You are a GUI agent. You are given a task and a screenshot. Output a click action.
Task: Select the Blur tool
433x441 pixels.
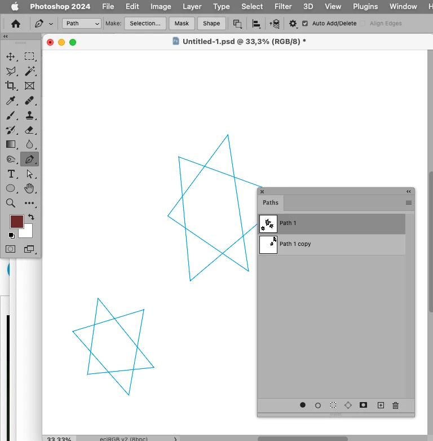click(x=29, y=144)
